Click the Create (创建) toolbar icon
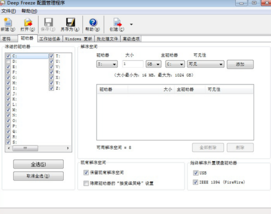Screen dimensions: 271x214 [117, 22]
